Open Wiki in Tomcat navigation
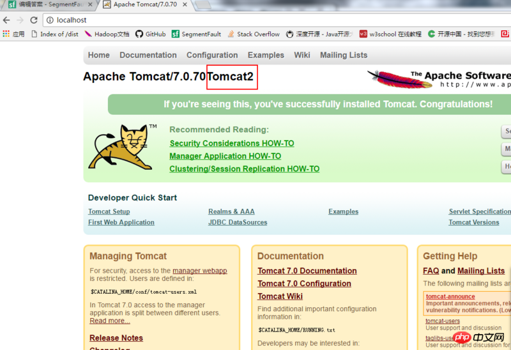Image resolution: width=511 pixels, height=350 pixels. 302,55
